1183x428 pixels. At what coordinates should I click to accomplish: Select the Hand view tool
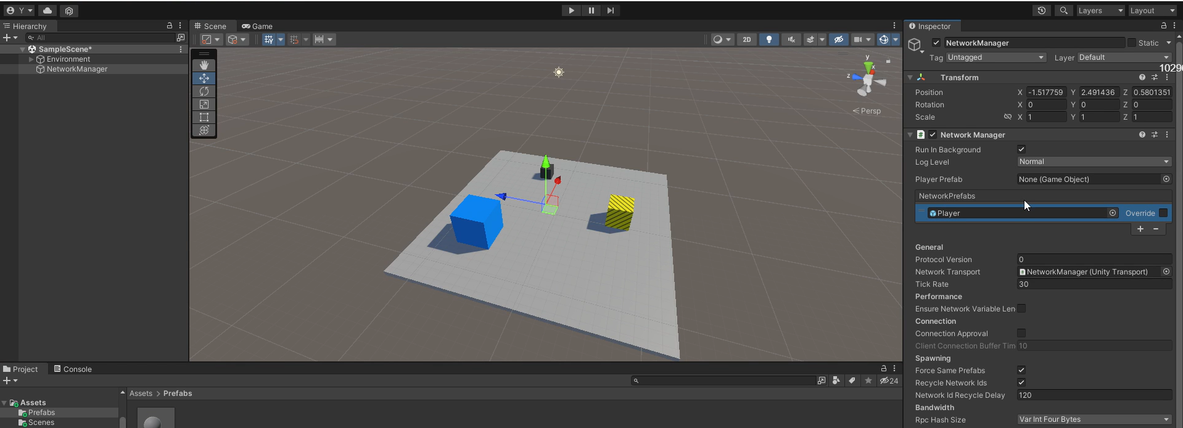click(204, 65)
